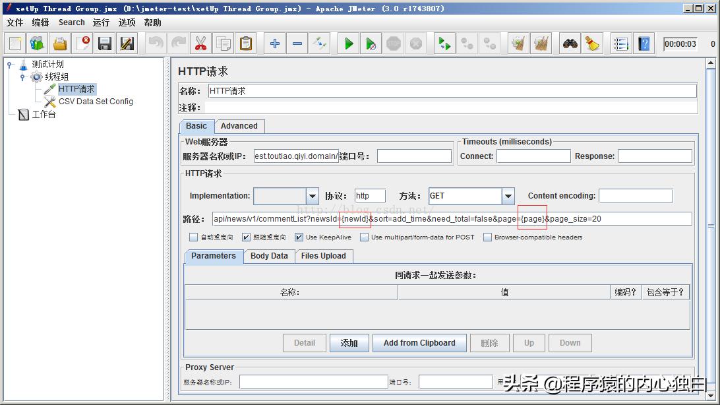The width and height of the screenshot is (720, 405).
Task: Click the Add from Clipboard button
Action: [x=419, y=343]
